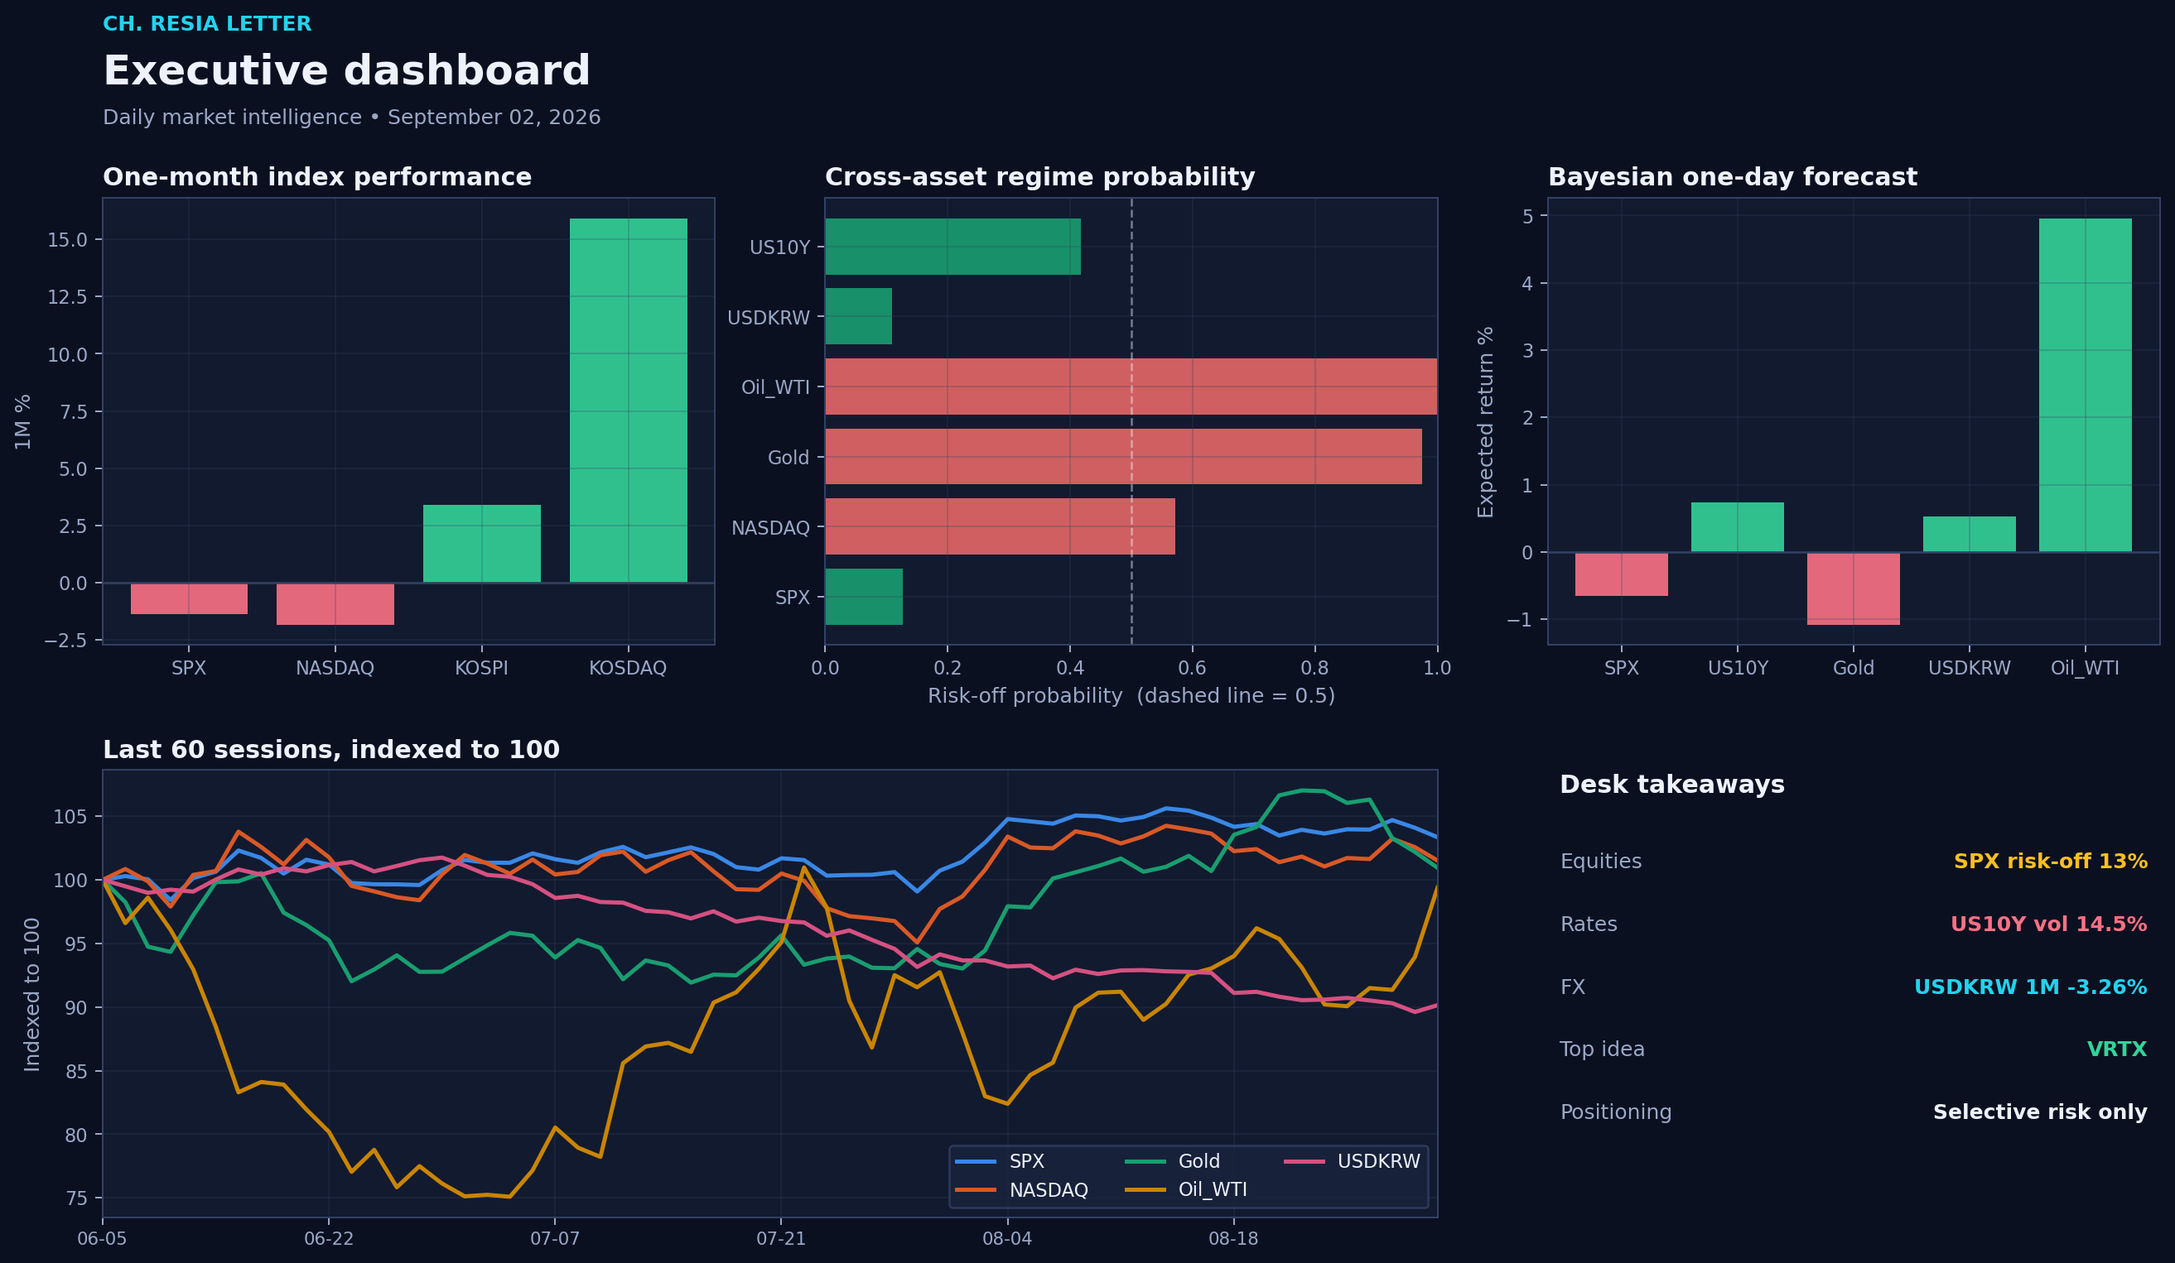Click the 'VRTX' top idea value
2175x1263 pixels.
pyautogui.click(x=2116, y=1049)
